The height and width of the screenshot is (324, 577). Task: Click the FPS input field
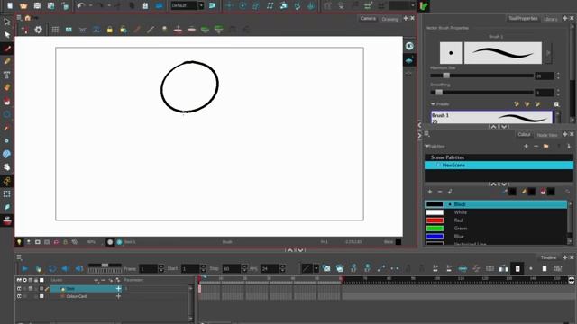coord(270,269)
